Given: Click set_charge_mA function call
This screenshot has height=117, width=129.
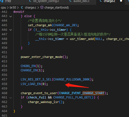Looking at the screenshot, I should point(40,25).
